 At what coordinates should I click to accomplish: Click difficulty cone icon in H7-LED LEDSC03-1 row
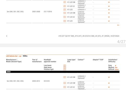109,9
